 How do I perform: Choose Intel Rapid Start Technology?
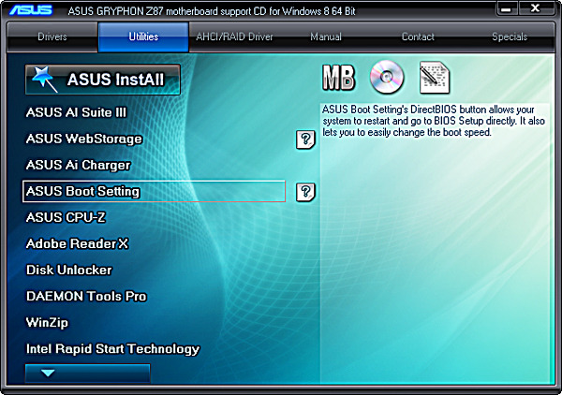click(112, 349)
